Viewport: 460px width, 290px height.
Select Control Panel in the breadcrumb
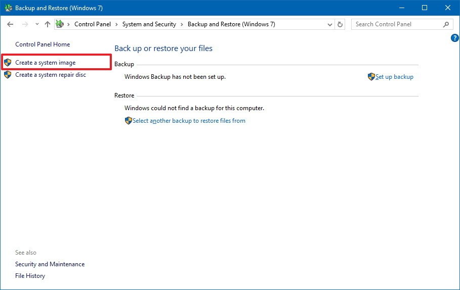click(x=92, y=24)
